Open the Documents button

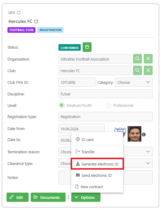[48, 197]
